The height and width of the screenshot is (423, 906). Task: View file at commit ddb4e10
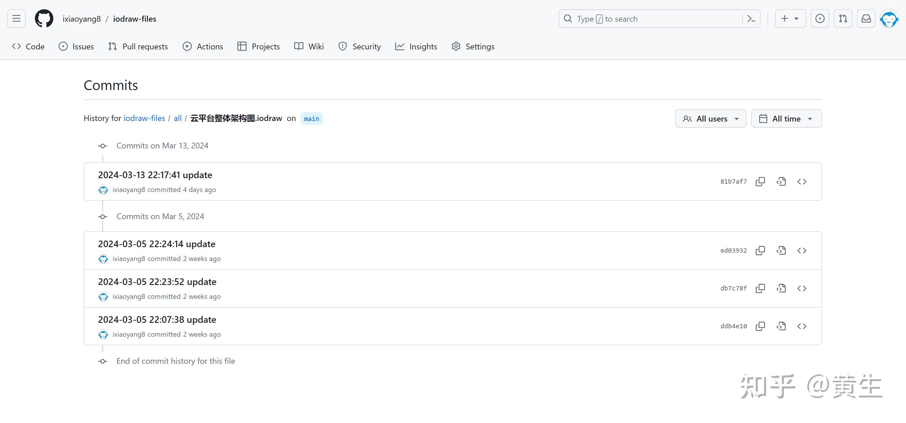pos(781,326)
